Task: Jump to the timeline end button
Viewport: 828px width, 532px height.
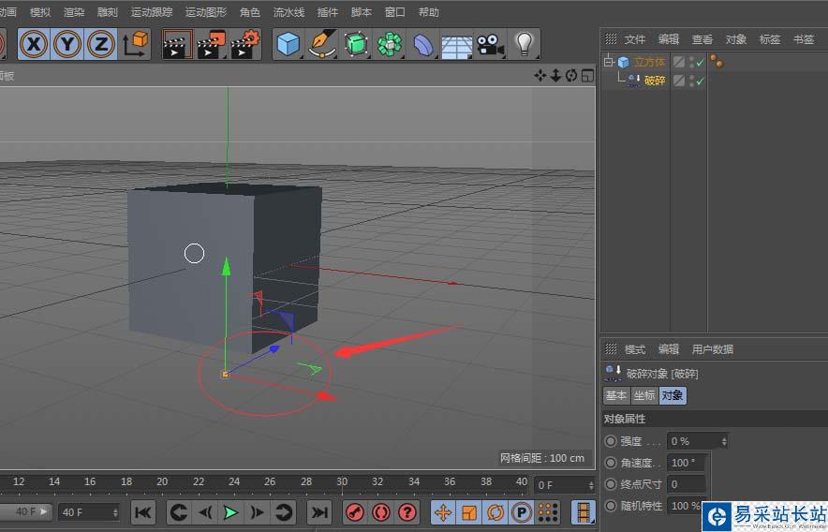Action: pos(319,512)
